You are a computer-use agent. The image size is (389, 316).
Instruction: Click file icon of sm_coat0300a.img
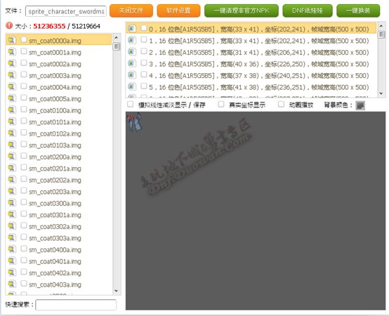point(12,203)
